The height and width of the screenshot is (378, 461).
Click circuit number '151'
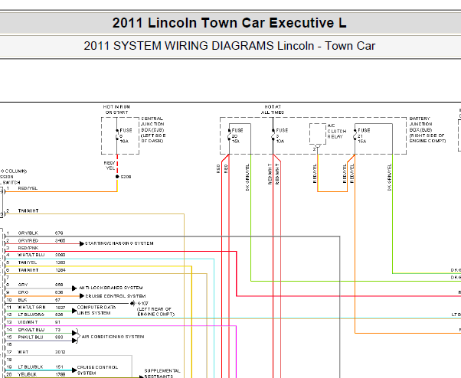tap(59, 367)
